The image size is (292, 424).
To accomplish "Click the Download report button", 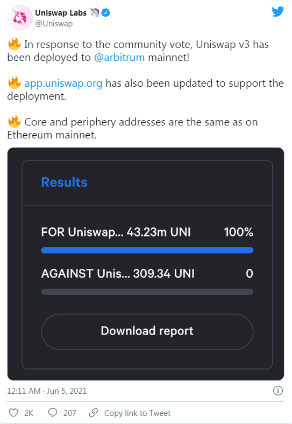I will pyautogui.click(x=147, y=331).
